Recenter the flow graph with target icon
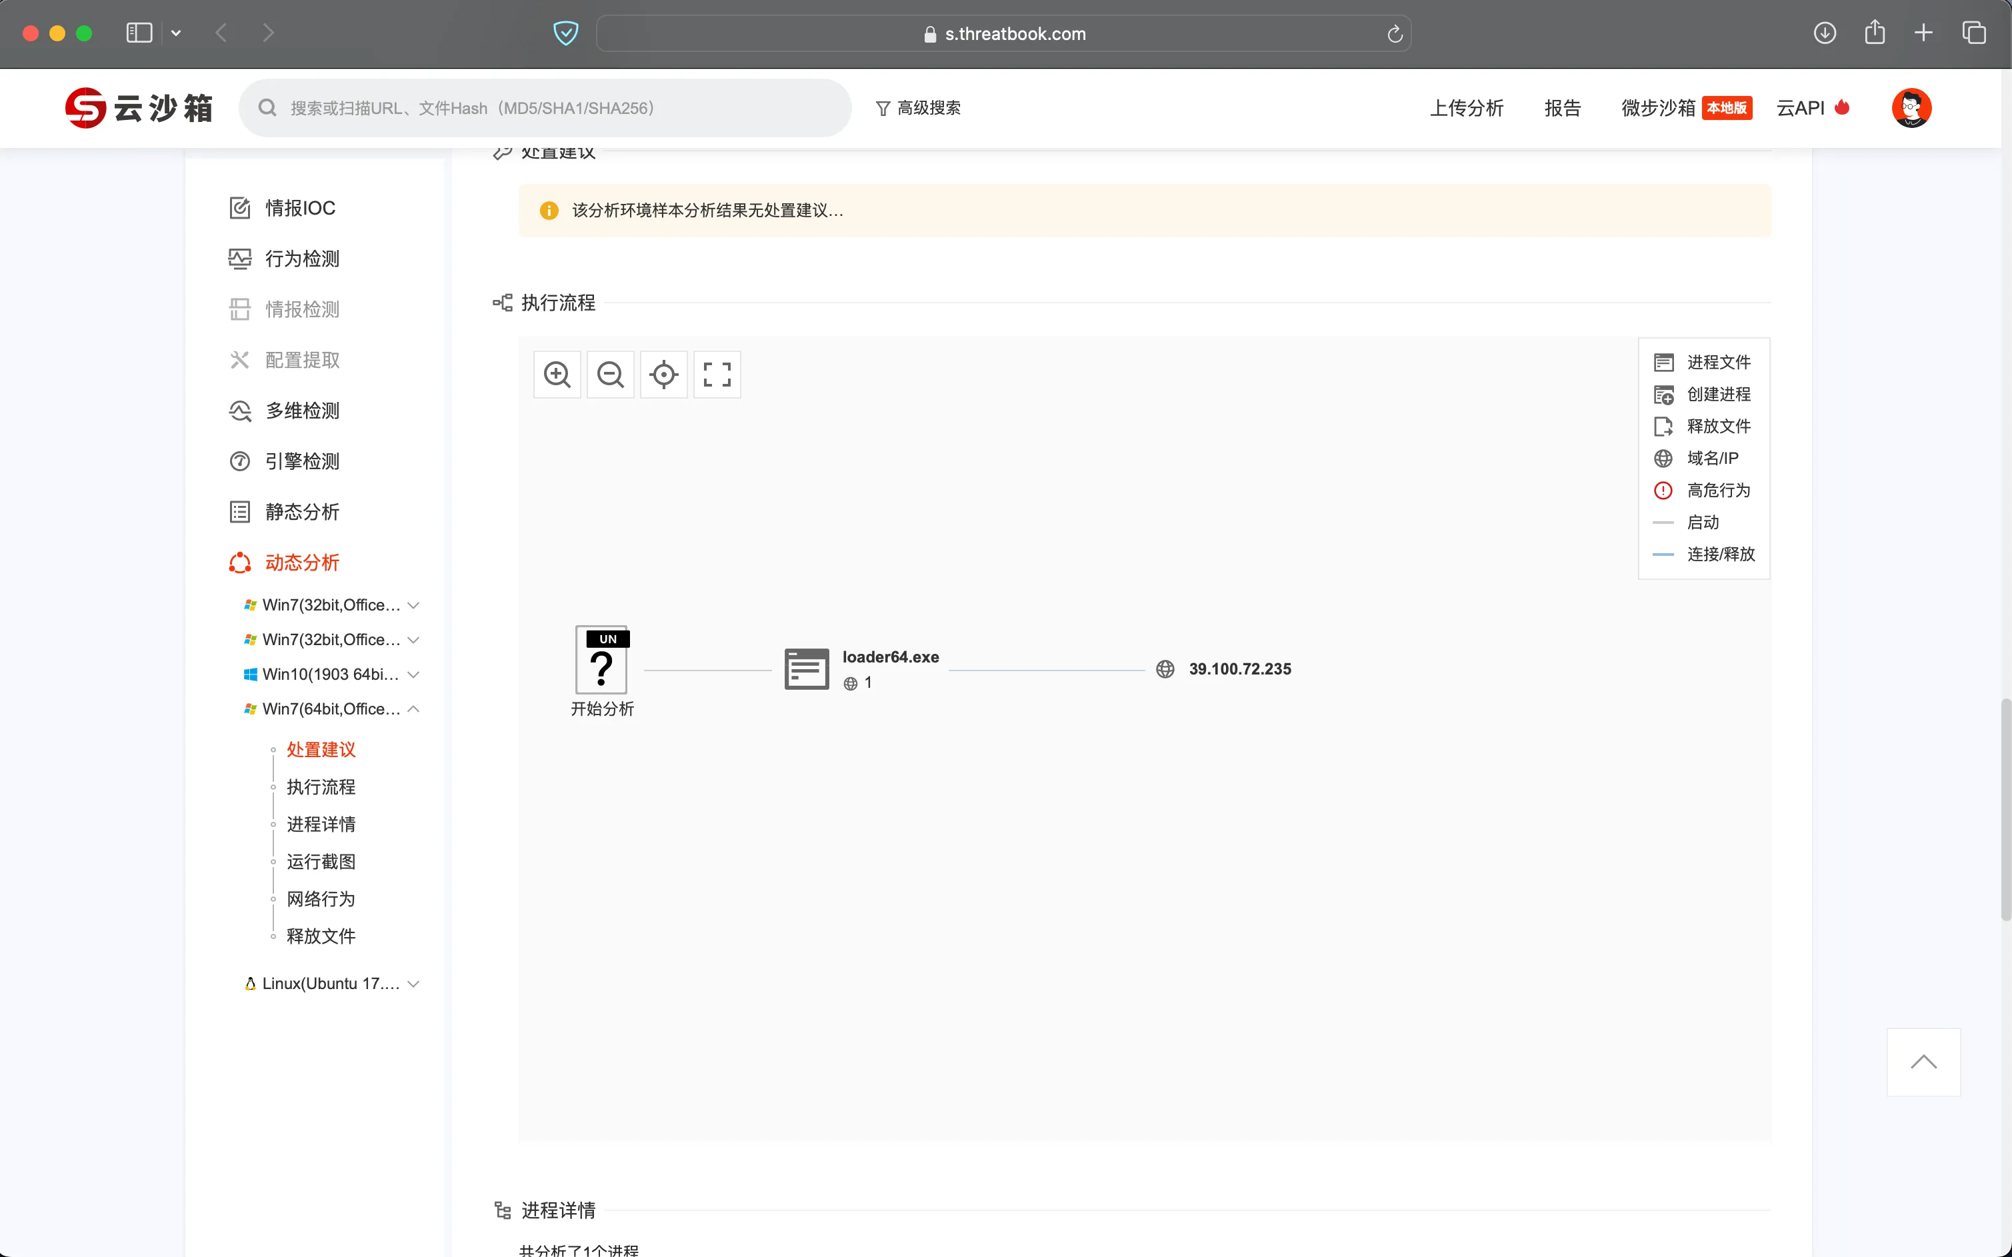 (x=663, y=375)
